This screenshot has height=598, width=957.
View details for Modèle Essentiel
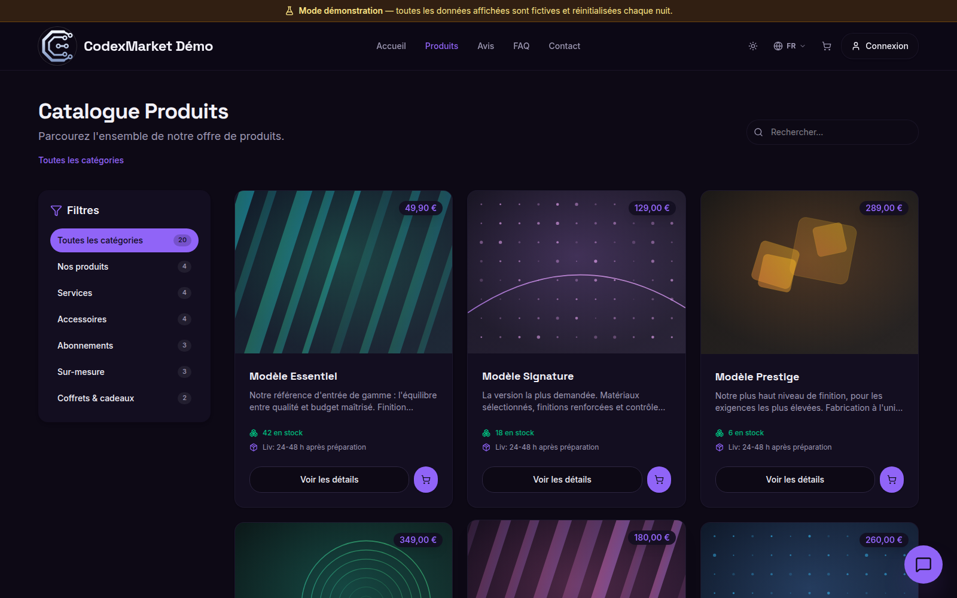coord(329,480)
